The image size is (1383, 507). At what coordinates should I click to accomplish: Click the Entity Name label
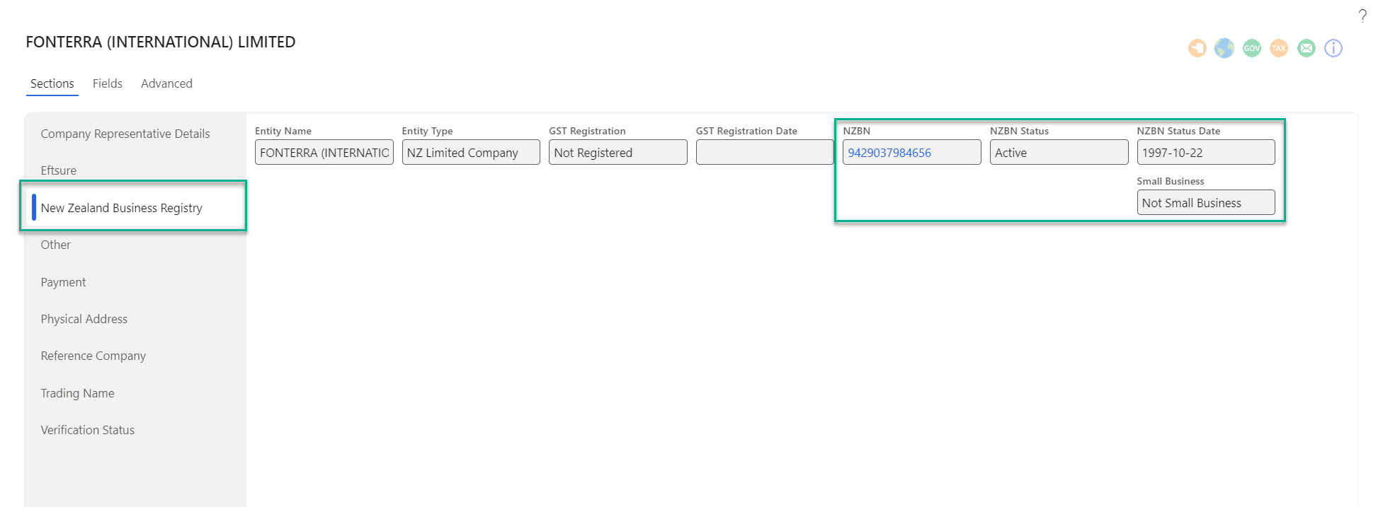point(283,131)
